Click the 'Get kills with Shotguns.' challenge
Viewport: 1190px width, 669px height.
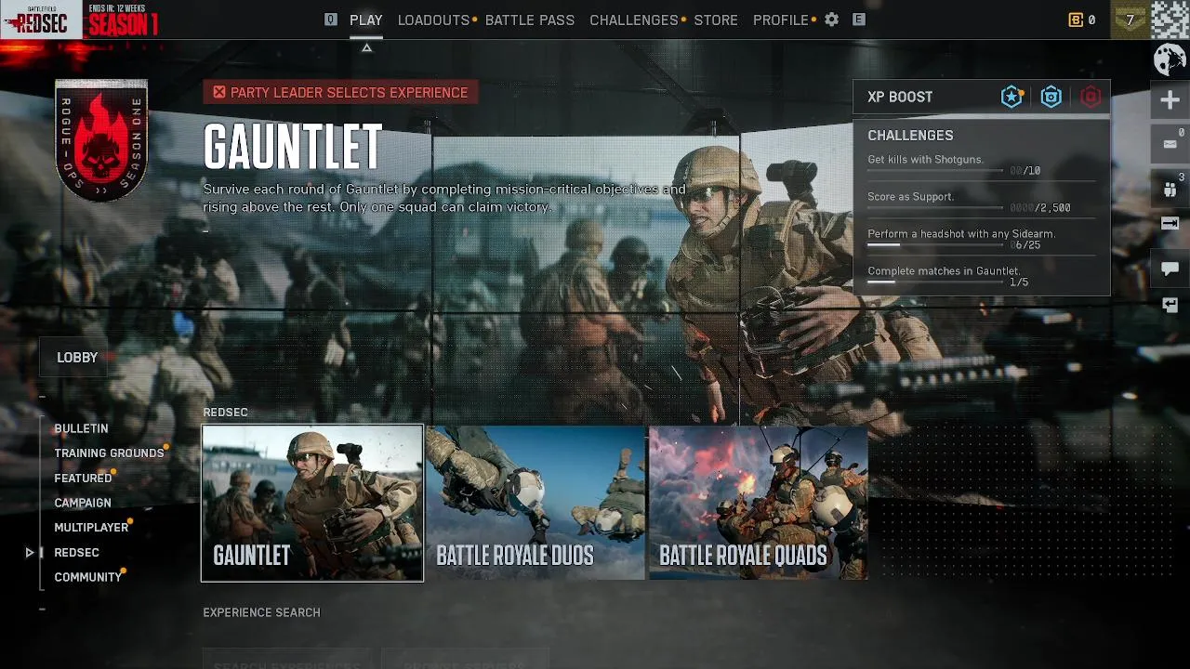coord(925,160)
